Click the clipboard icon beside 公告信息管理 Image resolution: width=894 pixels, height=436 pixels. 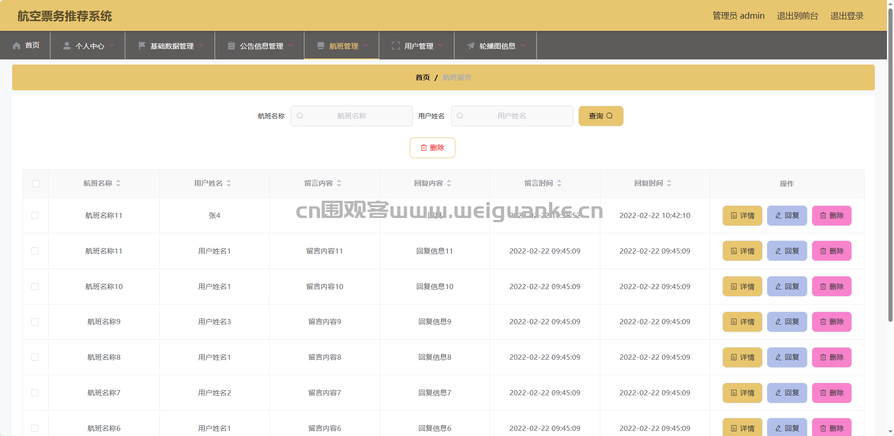(x=231, y=45)
